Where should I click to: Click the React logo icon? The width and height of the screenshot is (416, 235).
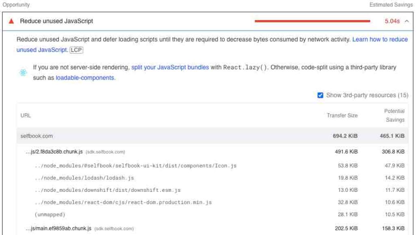(23, 72)
